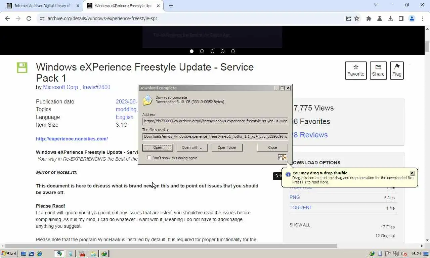Open the tab search dropdown chevron

[376, 5]
